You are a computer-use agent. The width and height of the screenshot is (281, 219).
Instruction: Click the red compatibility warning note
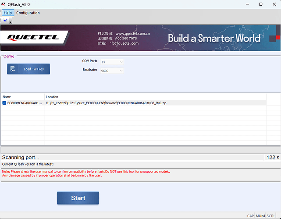[86, 173]
